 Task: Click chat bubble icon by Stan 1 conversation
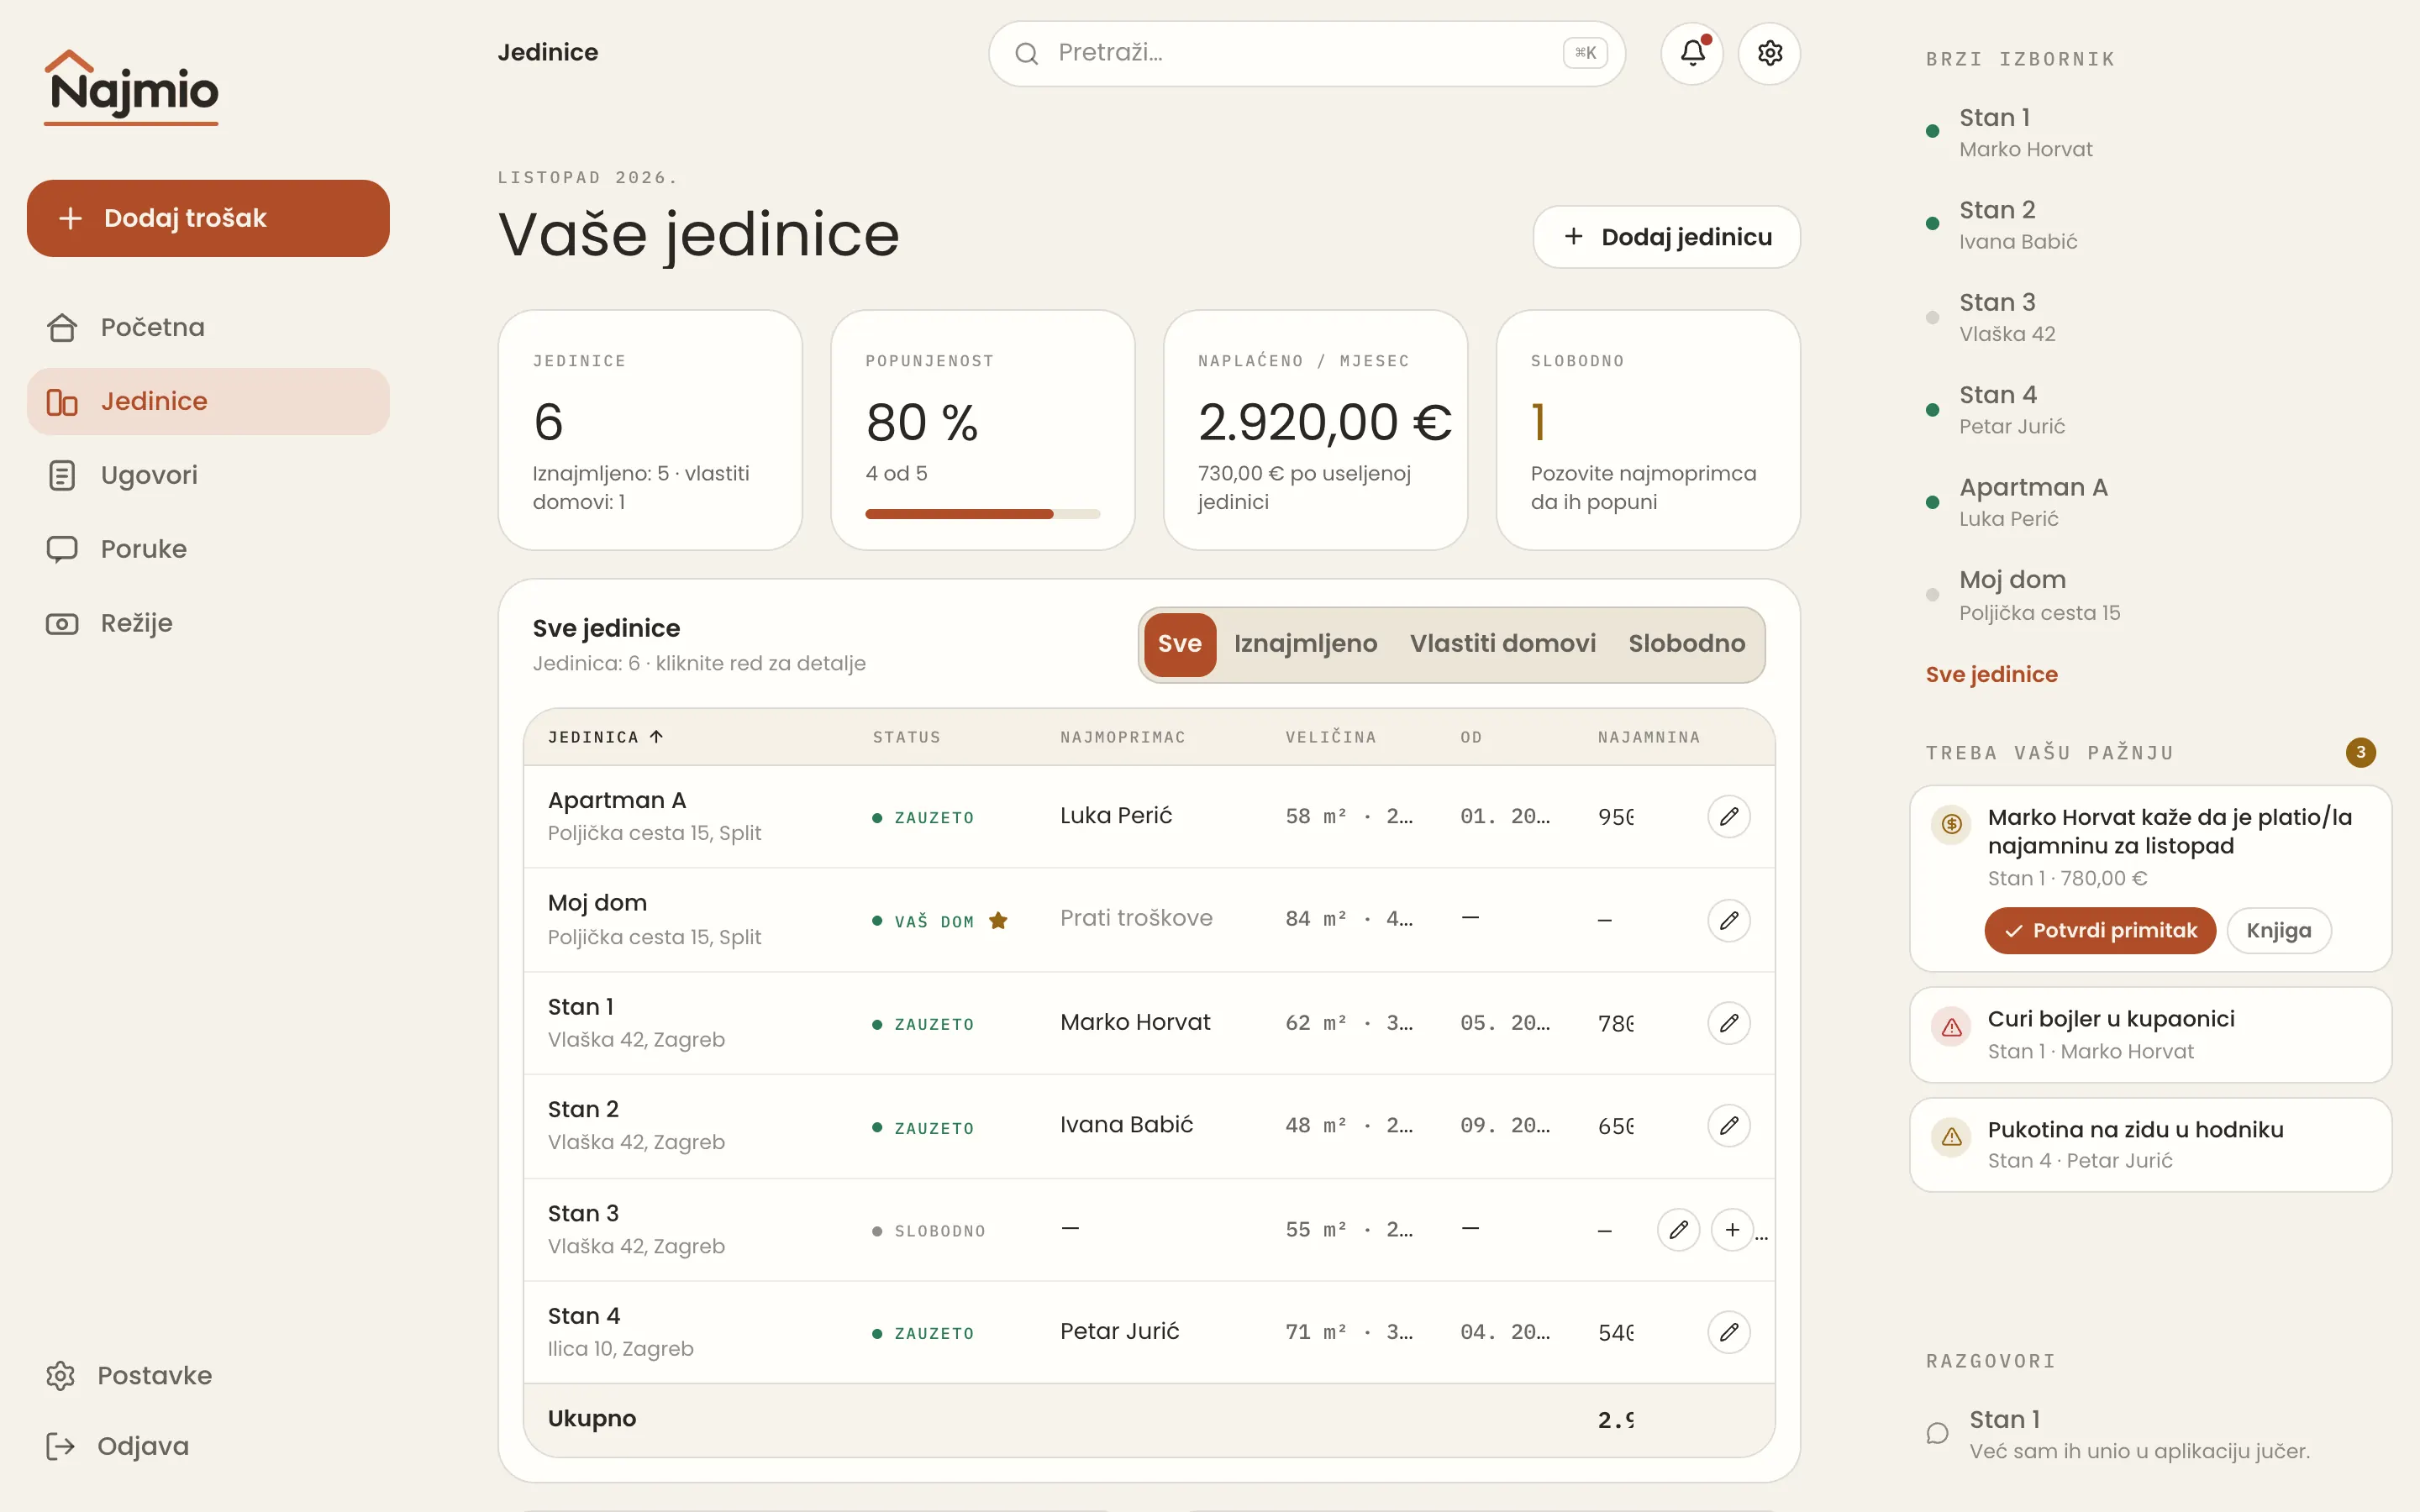point(1938,1433)
